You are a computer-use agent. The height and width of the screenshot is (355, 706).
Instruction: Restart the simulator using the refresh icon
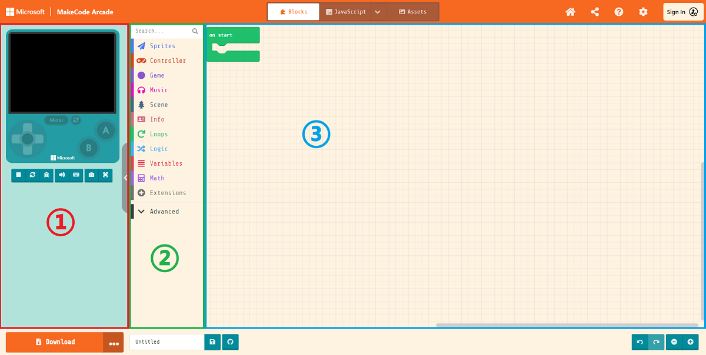pyautogui.click(x=32, y=175)
